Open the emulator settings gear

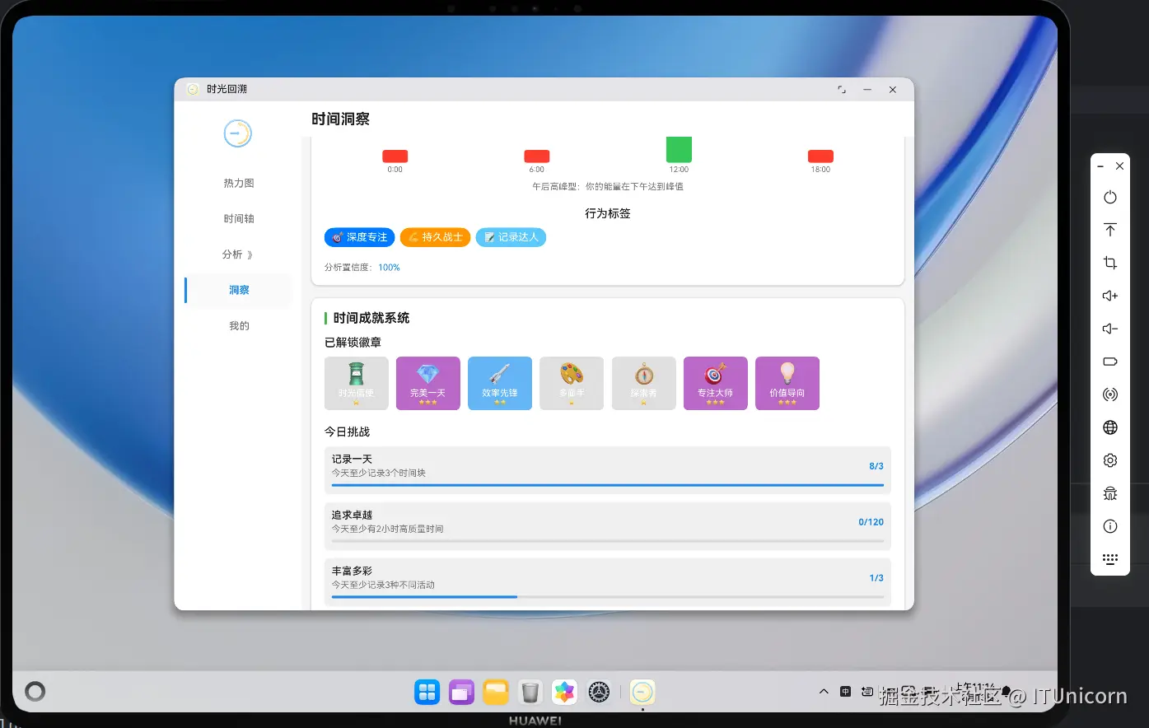tap(1110, 460)
